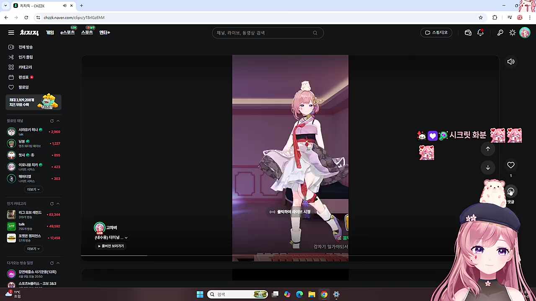Click the key icon in the header
Screen dimensions: 536x301
[500, 33]
